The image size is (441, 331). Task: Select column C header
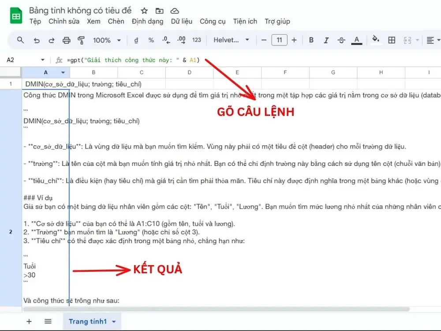click(142, 73)
